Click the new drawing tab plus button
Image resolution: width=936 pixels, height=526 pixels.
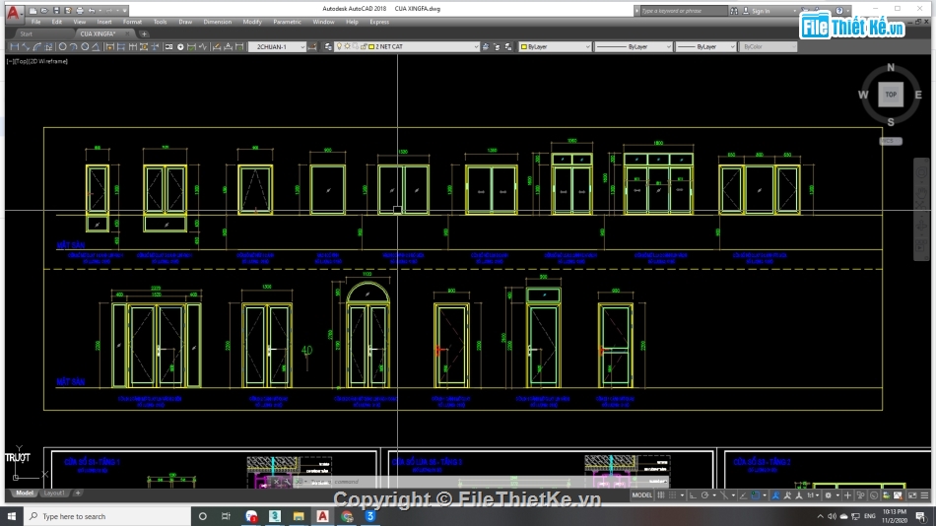tap(144, 34)
